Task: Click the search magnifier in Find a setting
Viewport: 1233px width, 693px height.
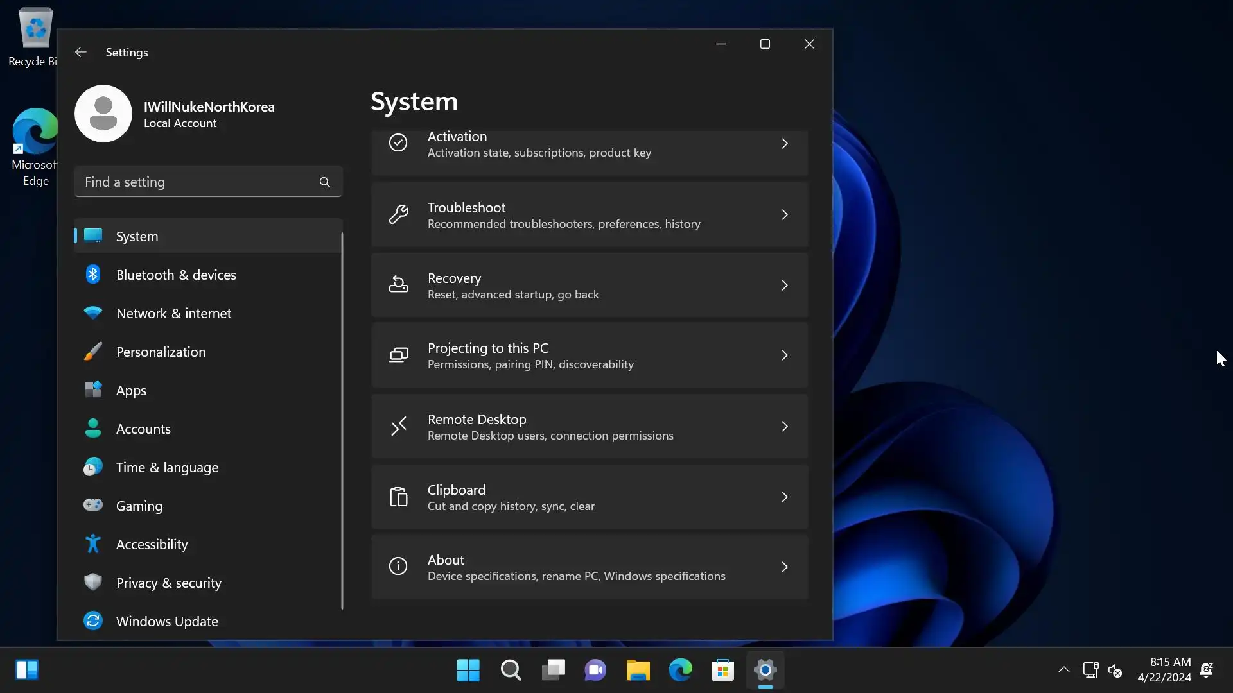Action: (x=325, y=182)
